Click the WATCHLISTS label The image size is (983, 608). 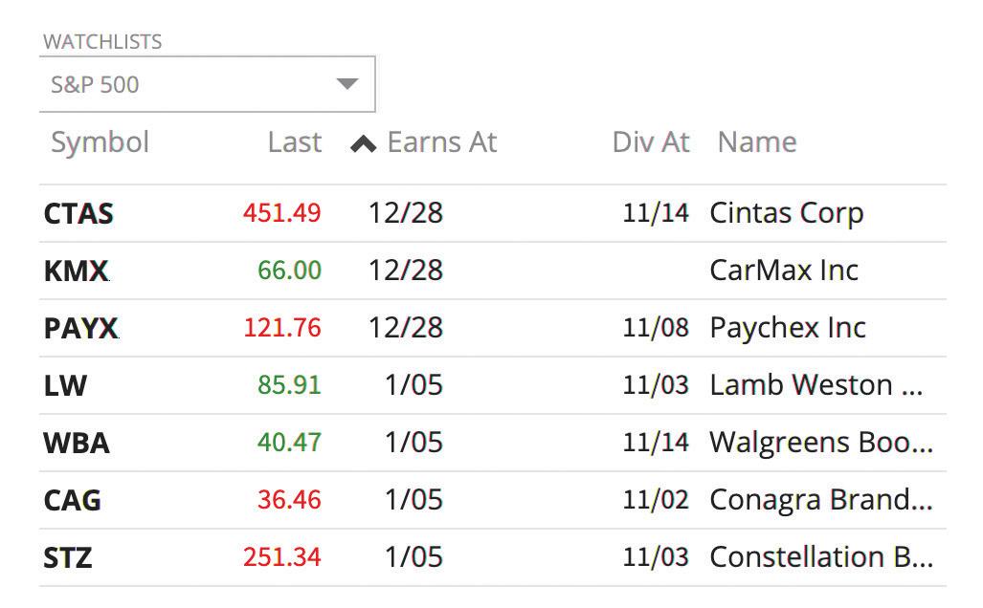[102, 42]
